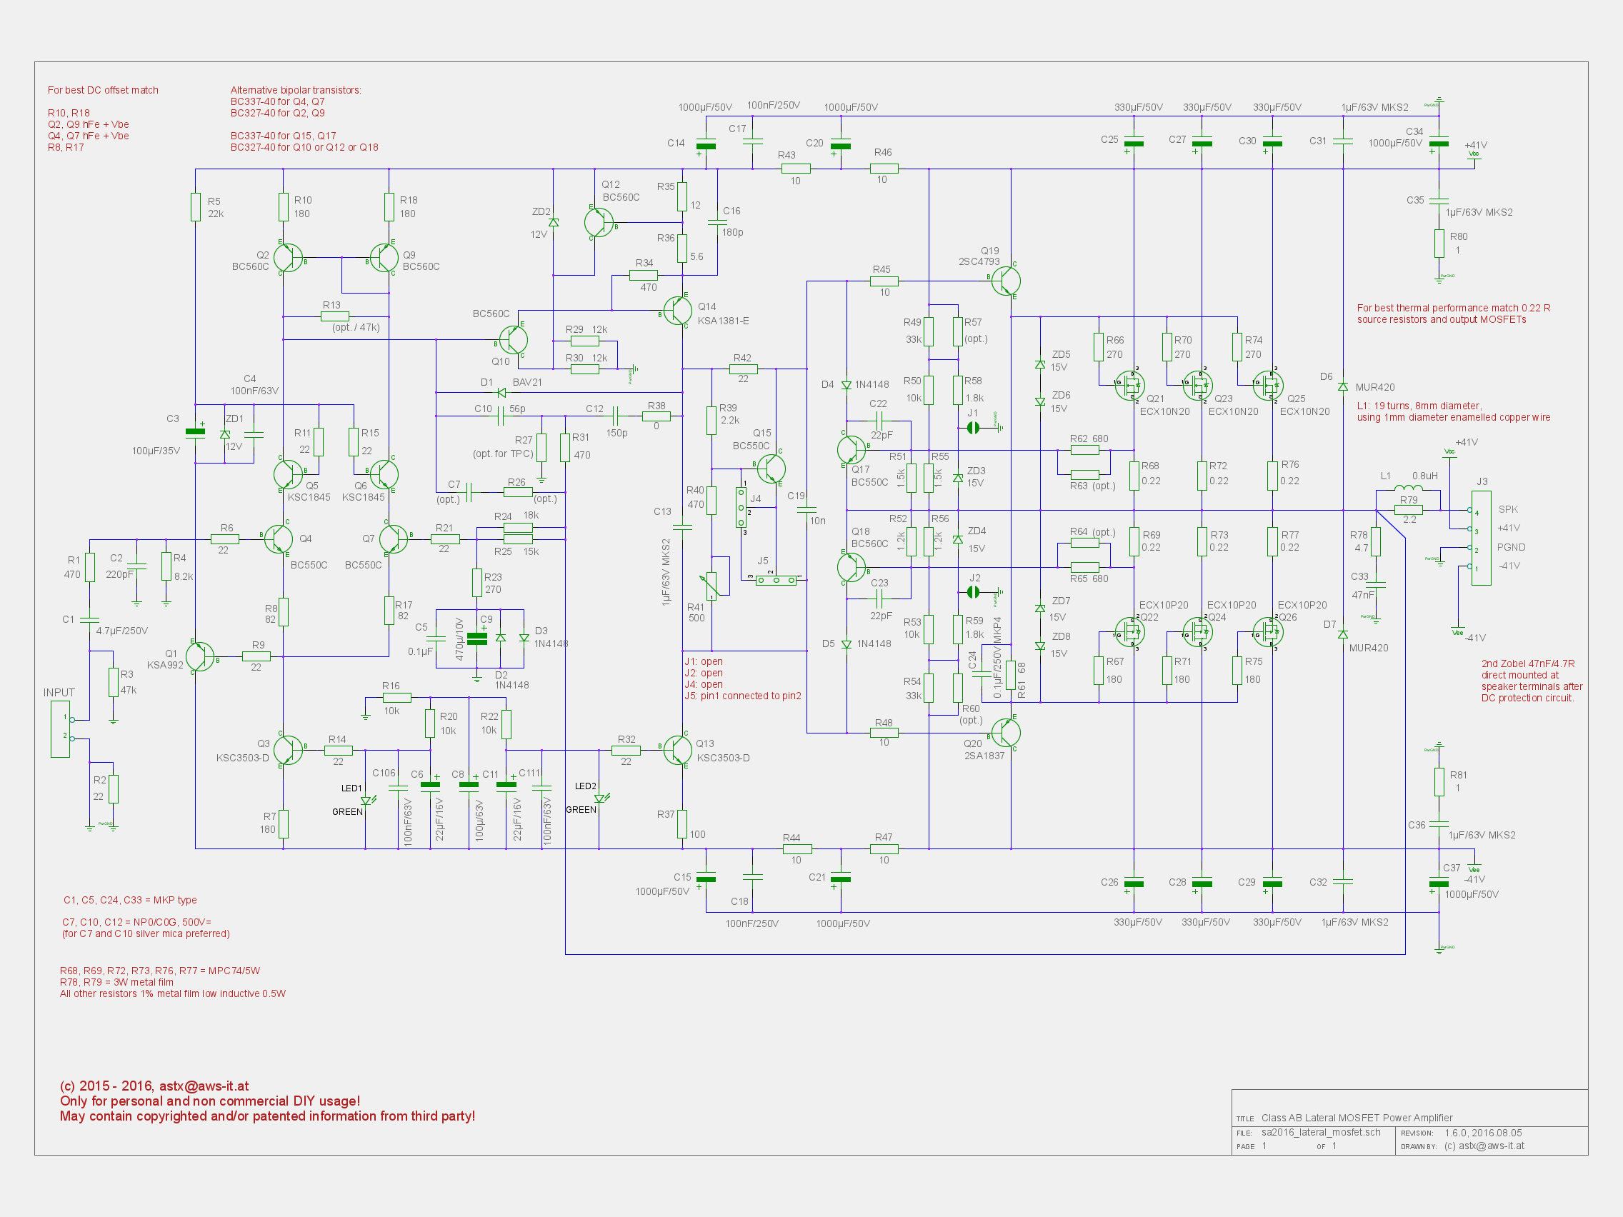Select the Q17 BC550C transistor symbol

[851, 450]
